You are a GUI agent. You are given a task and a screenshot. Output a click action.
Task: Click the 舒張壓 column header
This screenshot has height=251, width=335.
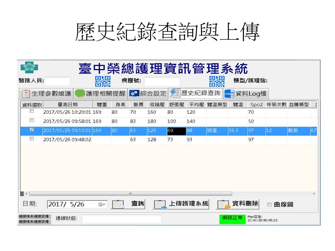[177, 105]
